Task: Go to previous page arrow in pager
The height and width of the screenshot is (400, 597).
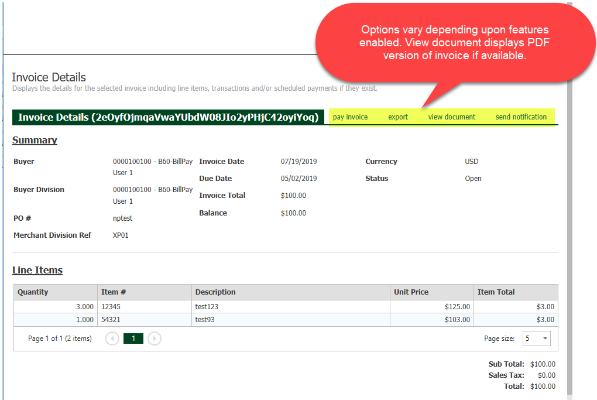Action: click(112, 339)
